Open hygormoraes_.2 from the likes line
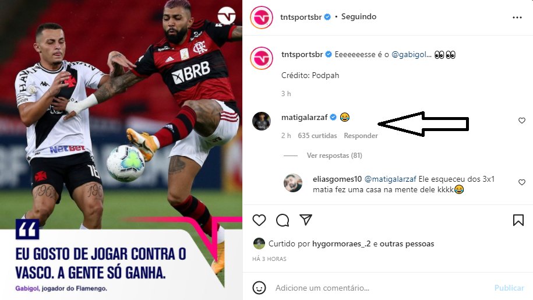This screenshot has width=533, height=300. [341, 243]
